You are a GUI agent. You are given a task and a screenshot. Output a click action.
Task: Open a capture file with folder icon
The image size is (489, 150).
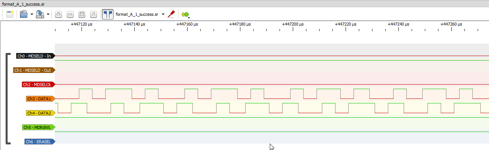[x=24, y=14]
